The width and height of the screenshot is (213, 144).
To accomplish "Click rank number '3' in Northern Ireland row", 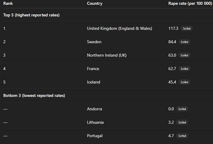I will 4,55.
